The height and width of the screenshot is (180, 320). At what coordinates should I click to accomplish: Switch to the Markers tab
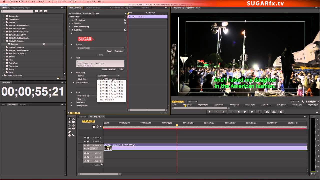[x=12, y=105]
